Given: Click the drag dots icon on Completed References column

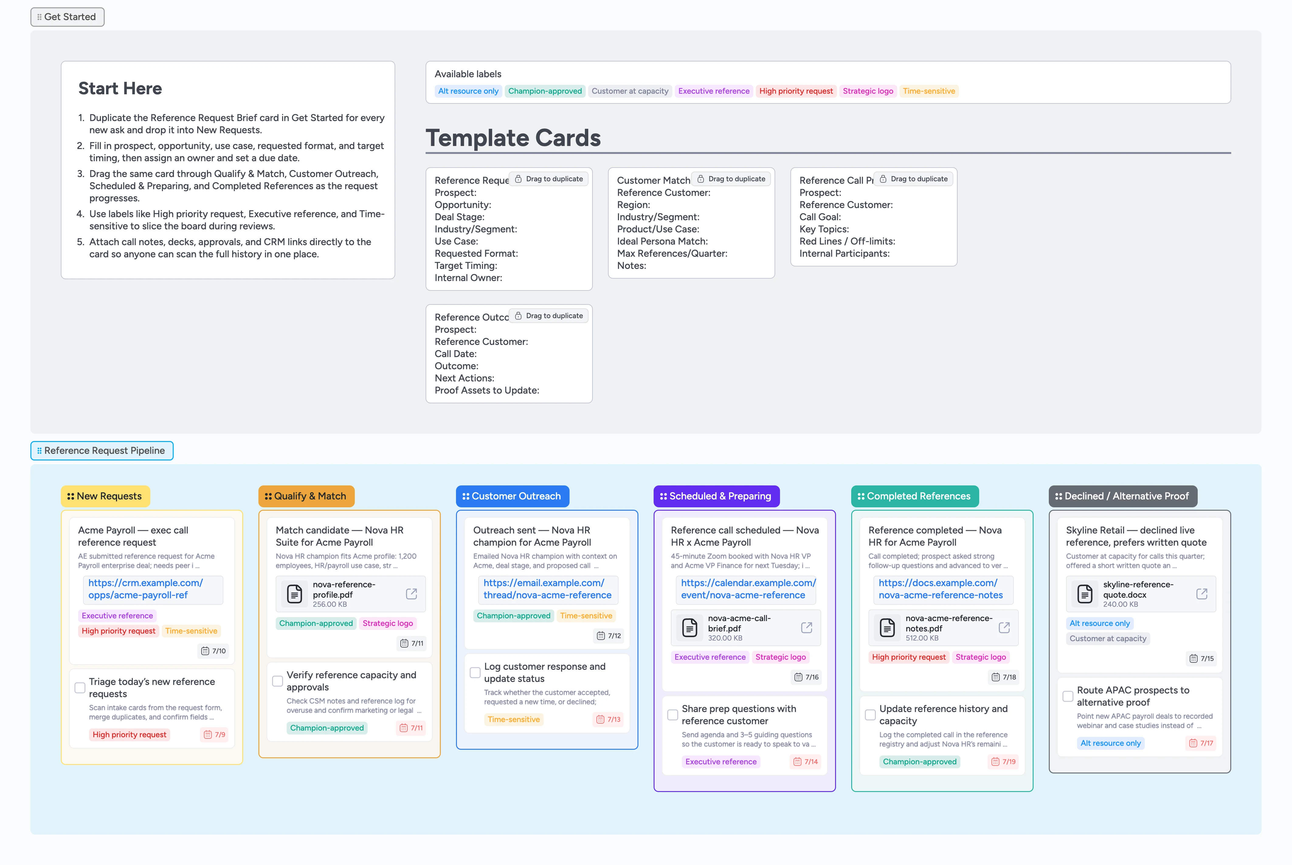Looking at the screenshot, I should tap(861, 496).
